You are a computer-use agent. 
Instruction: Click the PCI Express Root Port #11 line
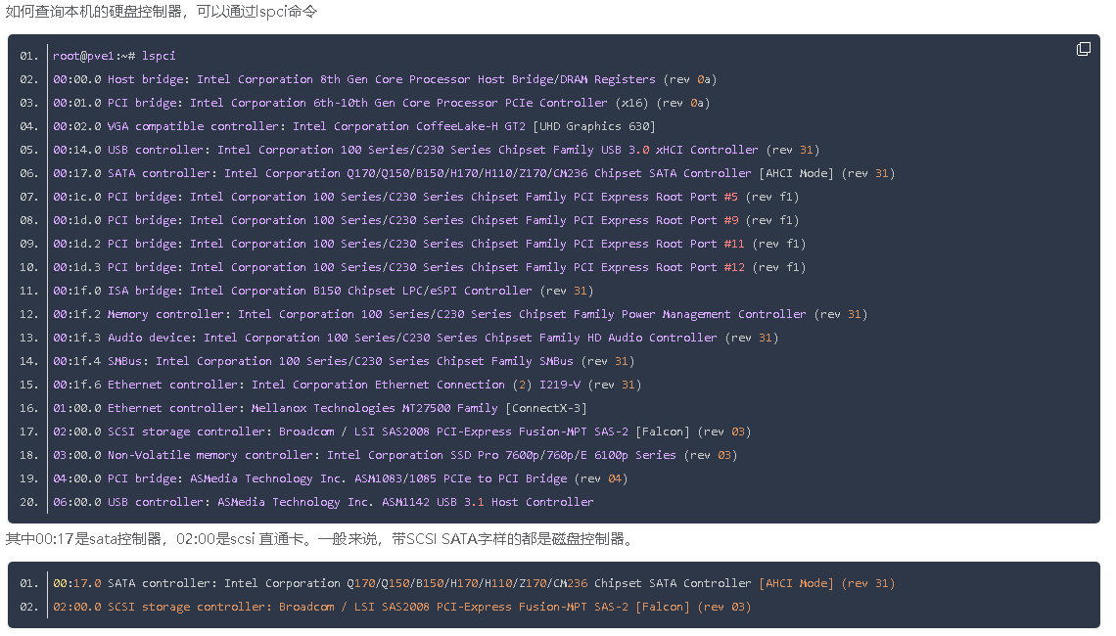click(429, 244)
